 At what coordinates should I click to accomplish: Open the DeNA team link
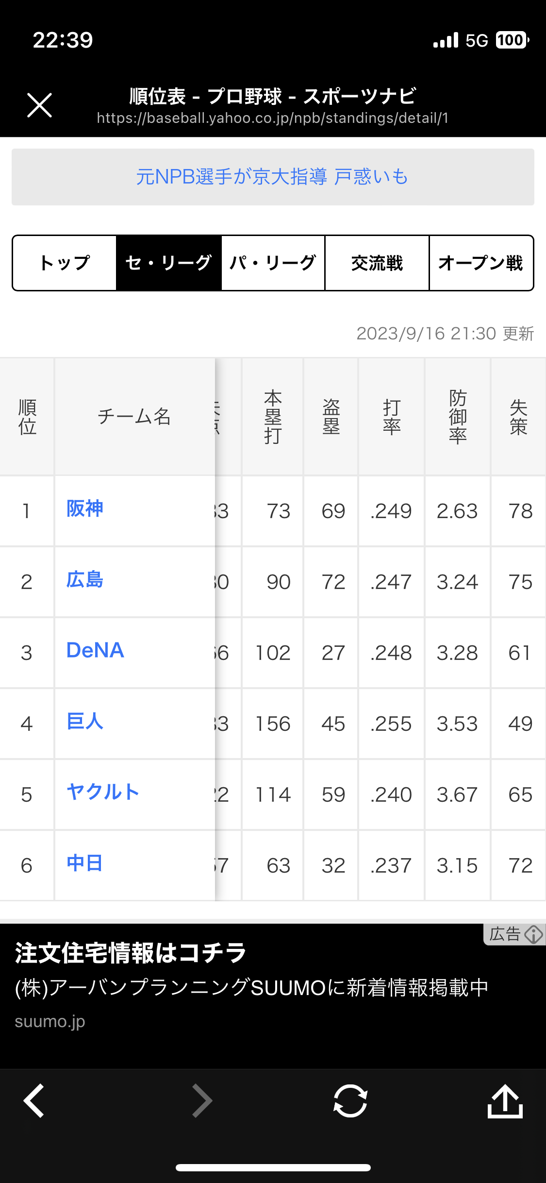pos(95,650)
